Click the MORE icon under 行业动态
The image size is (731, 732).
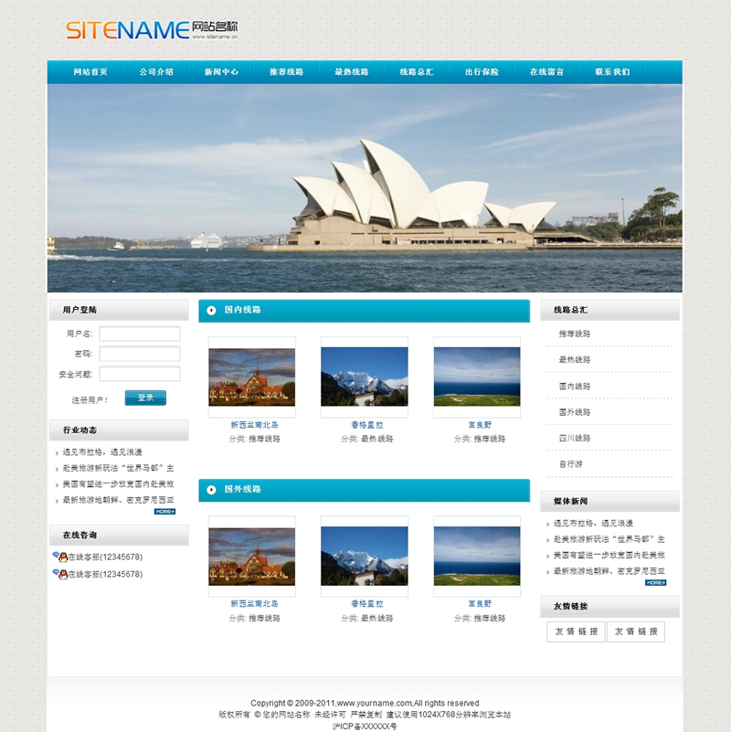click(164, 512)
